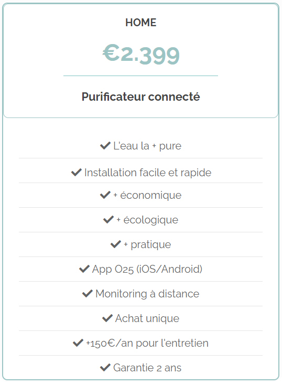Click the Garantie 2 ans text

coord(147,368)
